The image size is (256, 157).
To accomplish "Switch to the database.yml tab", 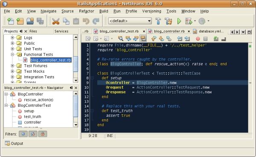I will tap(209, 31).
